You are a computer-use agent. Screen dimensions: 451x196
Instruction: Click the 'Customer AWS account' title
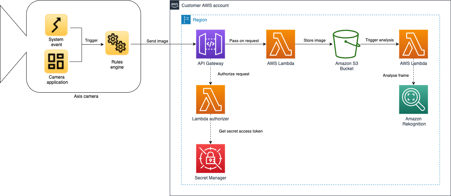coord(205,6)
